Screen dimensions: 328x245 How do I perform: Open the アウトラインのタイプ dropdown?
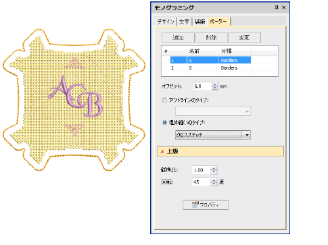click(213, 111)
